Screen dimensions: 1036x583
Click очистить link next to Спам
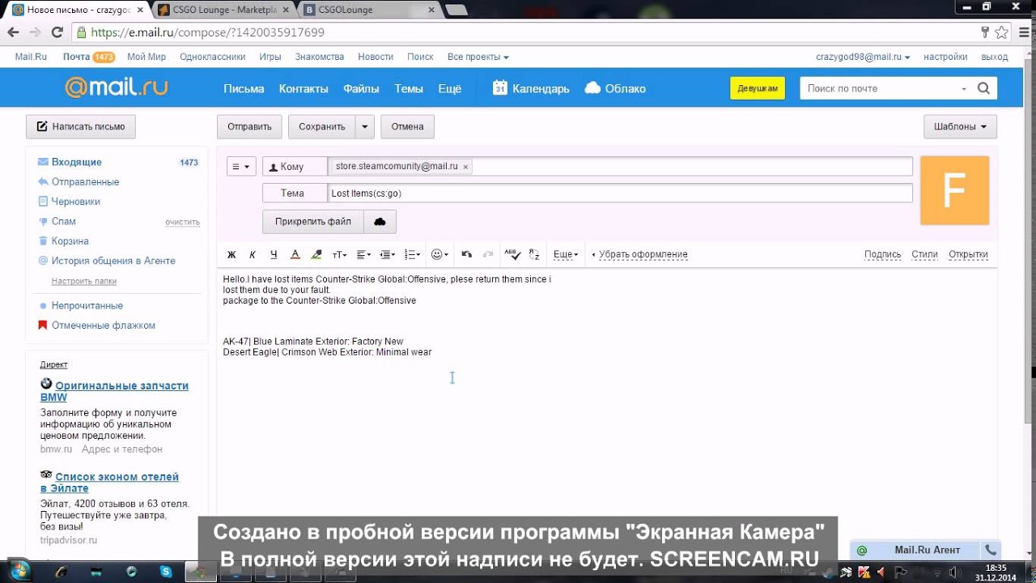click(x=182, y=222)
